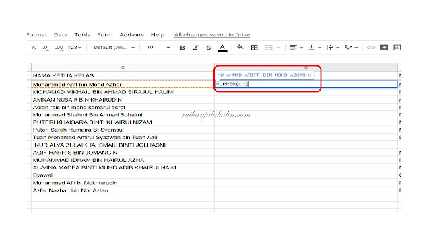431x242 pixels.
Task: Select cell 'Muhammad Afif b. Mokhtarudin'
Action: pyautogui.click(x=123, y=182)
